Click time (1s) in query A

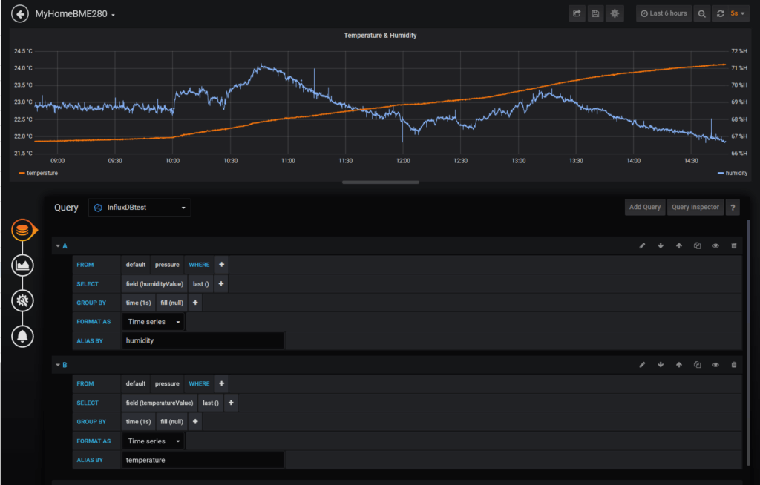point(139,303)
